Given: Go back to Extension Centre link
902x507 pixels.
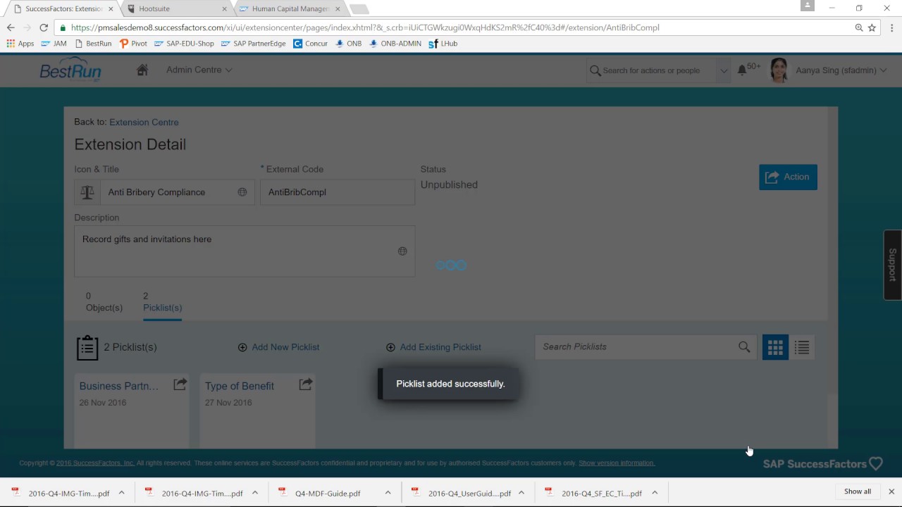Looking at the screenshot, I should 144,123.
